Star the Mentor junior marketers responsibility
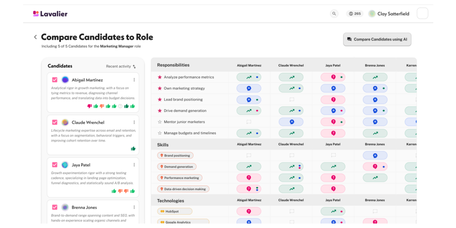Viewport: 456px width, 228px height. 159,122
